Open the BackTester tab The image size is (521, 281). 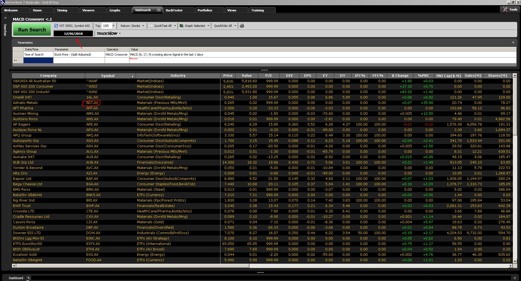(179, 10)
